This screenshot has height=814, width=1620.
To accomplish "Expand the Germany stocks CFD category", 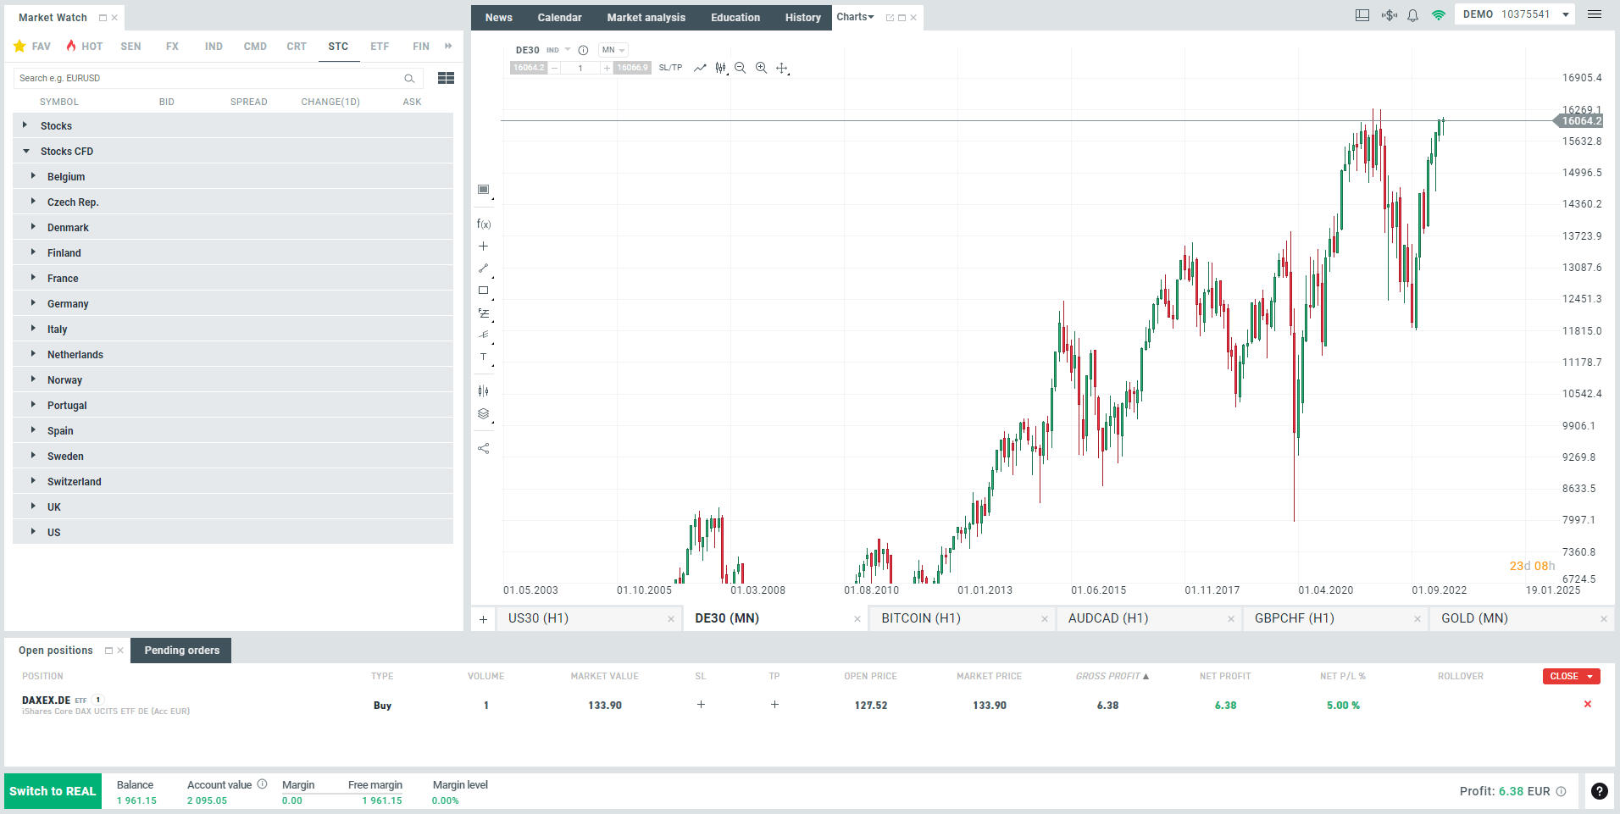I will click(34, 303).
